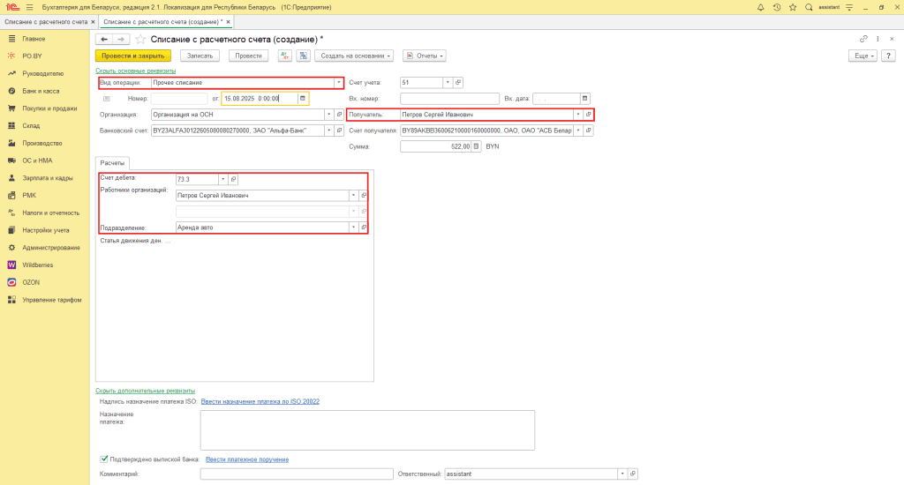Add this document to favorites (title star)
Screen dimensions: 904x485
click(x=140, y=39)
